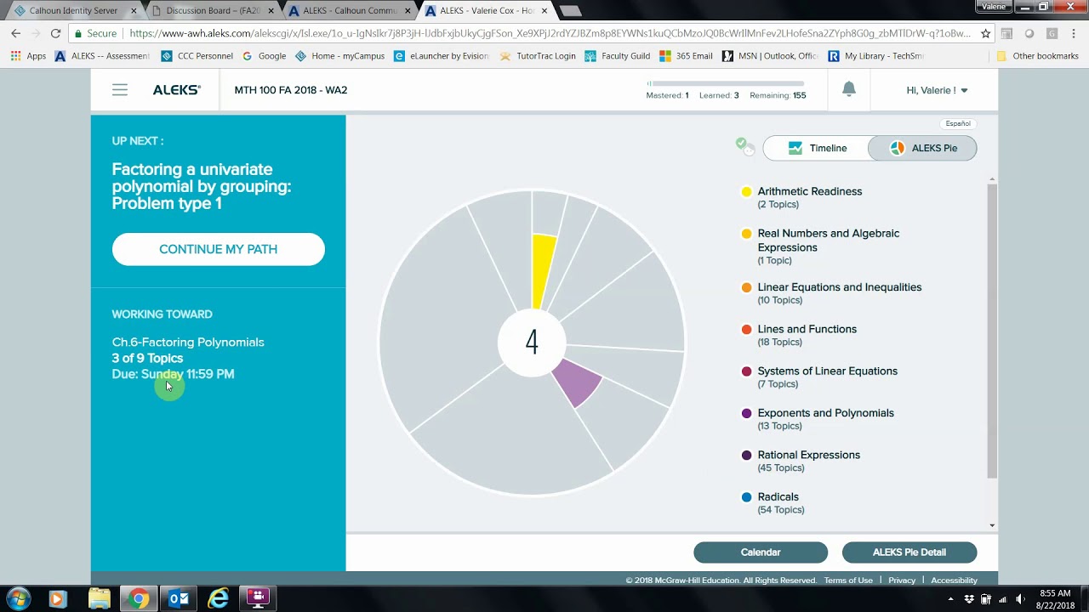Open Outlook from the taskbar
Image resolution: width=1089 pixels, height=612 pixels.
[x=179, y=598]
